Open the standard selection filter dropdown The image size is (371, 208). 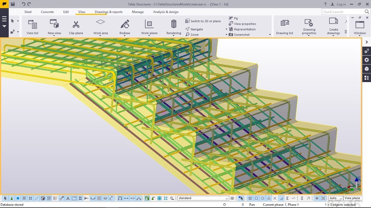[203, 198]
